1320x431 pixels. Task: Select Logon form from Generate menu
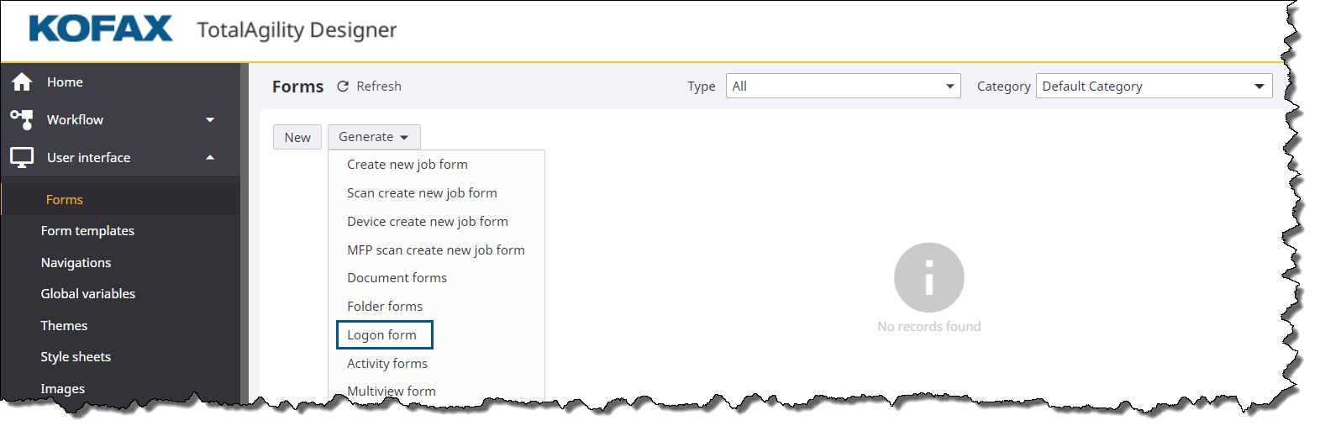[382, 334]
